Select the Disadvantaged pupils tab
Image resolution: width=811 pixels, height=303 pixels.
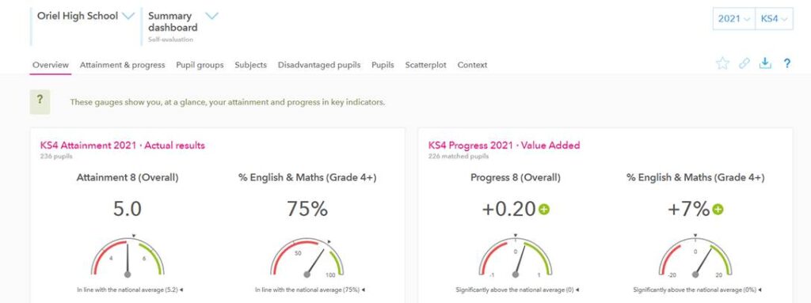[319, 65]
